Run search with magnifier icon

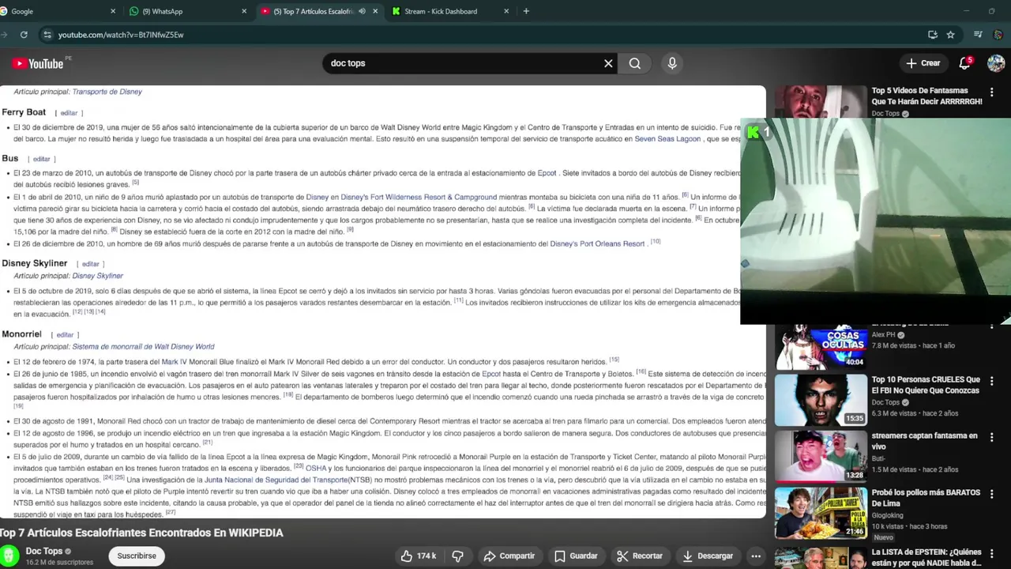point(635,63)
